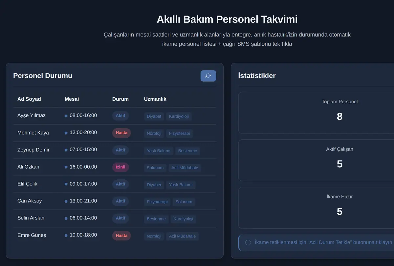Click Can Aksoy's Aktif status badge
Viewport: 394px width, 266px height.
coord(120,201)
